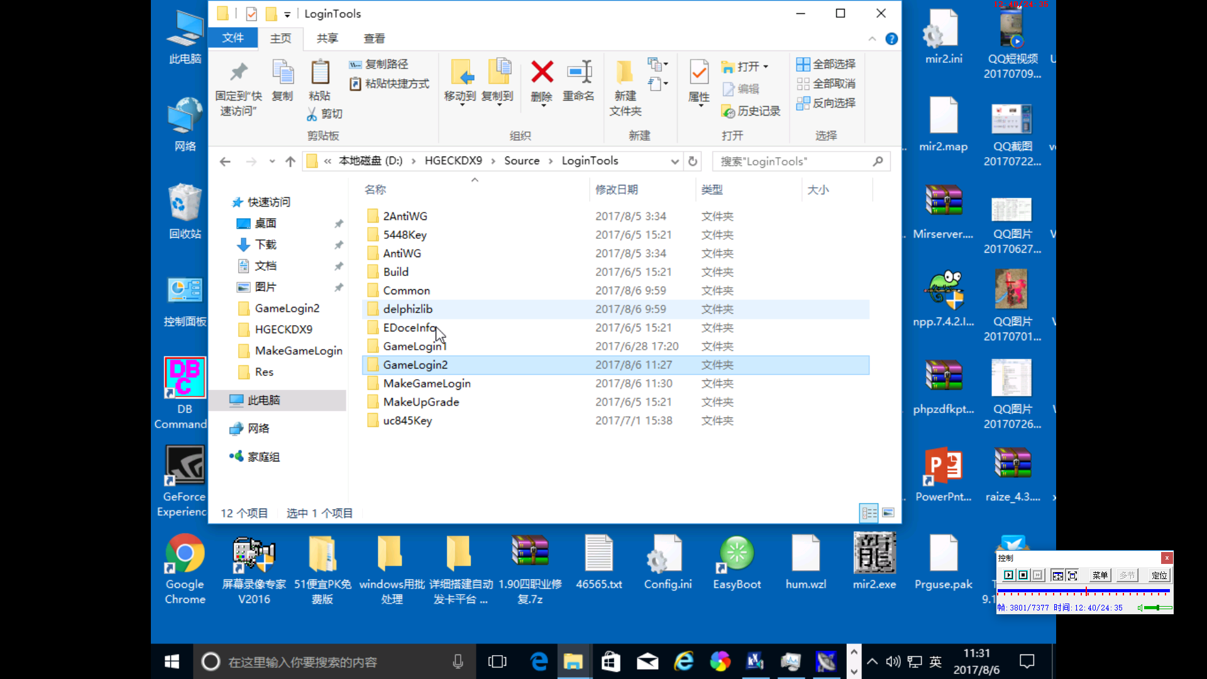Click Copy path (复制路径)
1207x679 pixels.
[378, 64]
